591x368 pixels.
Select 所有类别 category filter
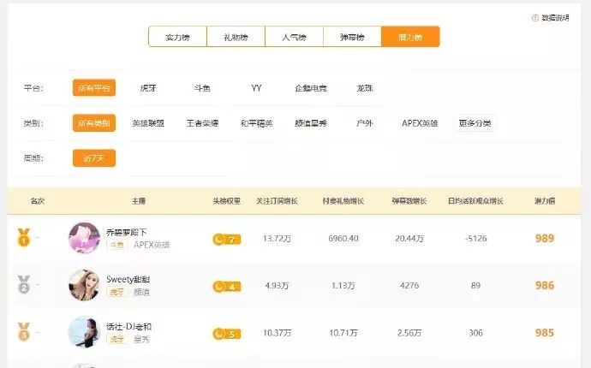pos(94,123)
